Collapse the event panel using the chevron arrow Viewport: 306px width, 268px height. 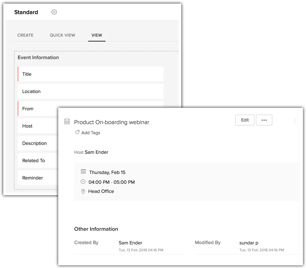pos(295,121)
